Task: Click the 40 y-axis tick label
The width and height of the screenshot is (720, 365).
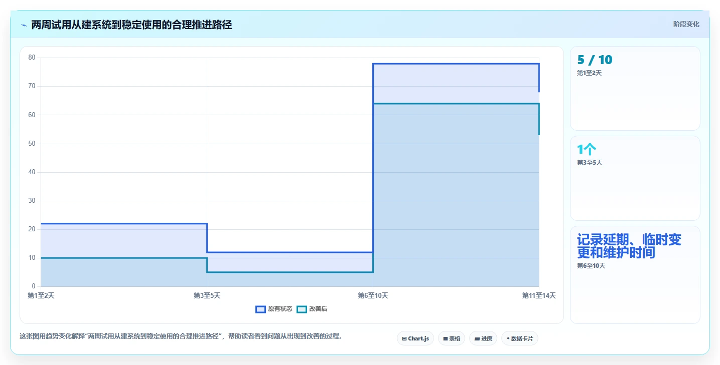Action: pos(32,172)
